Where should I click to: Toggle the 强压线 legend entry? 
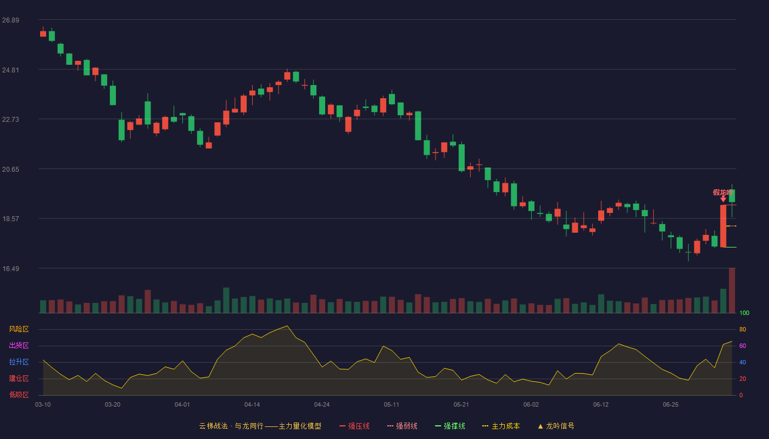(x=354, y=426)
